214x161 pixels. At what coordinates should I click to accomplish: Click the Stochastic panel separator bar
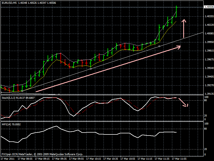click(x=107, y=94)
